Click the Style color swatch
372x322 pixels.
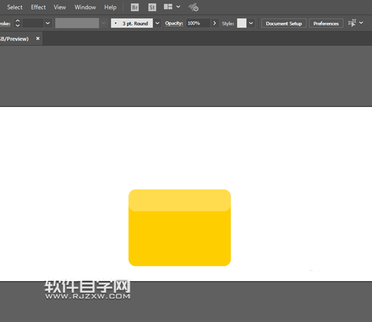[241, 23]
